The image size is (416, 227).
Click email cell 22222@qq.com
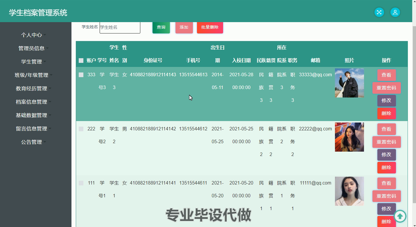pos(315,129)
